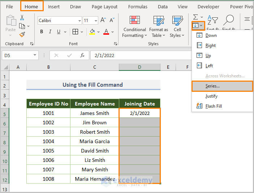Click the Select All corner triangle
The height and width of the screenshot is (193, 254).
tap(6, 67)
